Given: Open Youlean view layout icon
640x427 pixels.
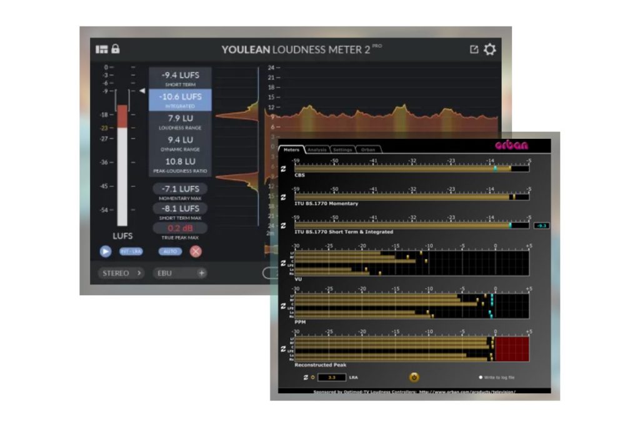Looking at the screenshot, I should point(102,49).
